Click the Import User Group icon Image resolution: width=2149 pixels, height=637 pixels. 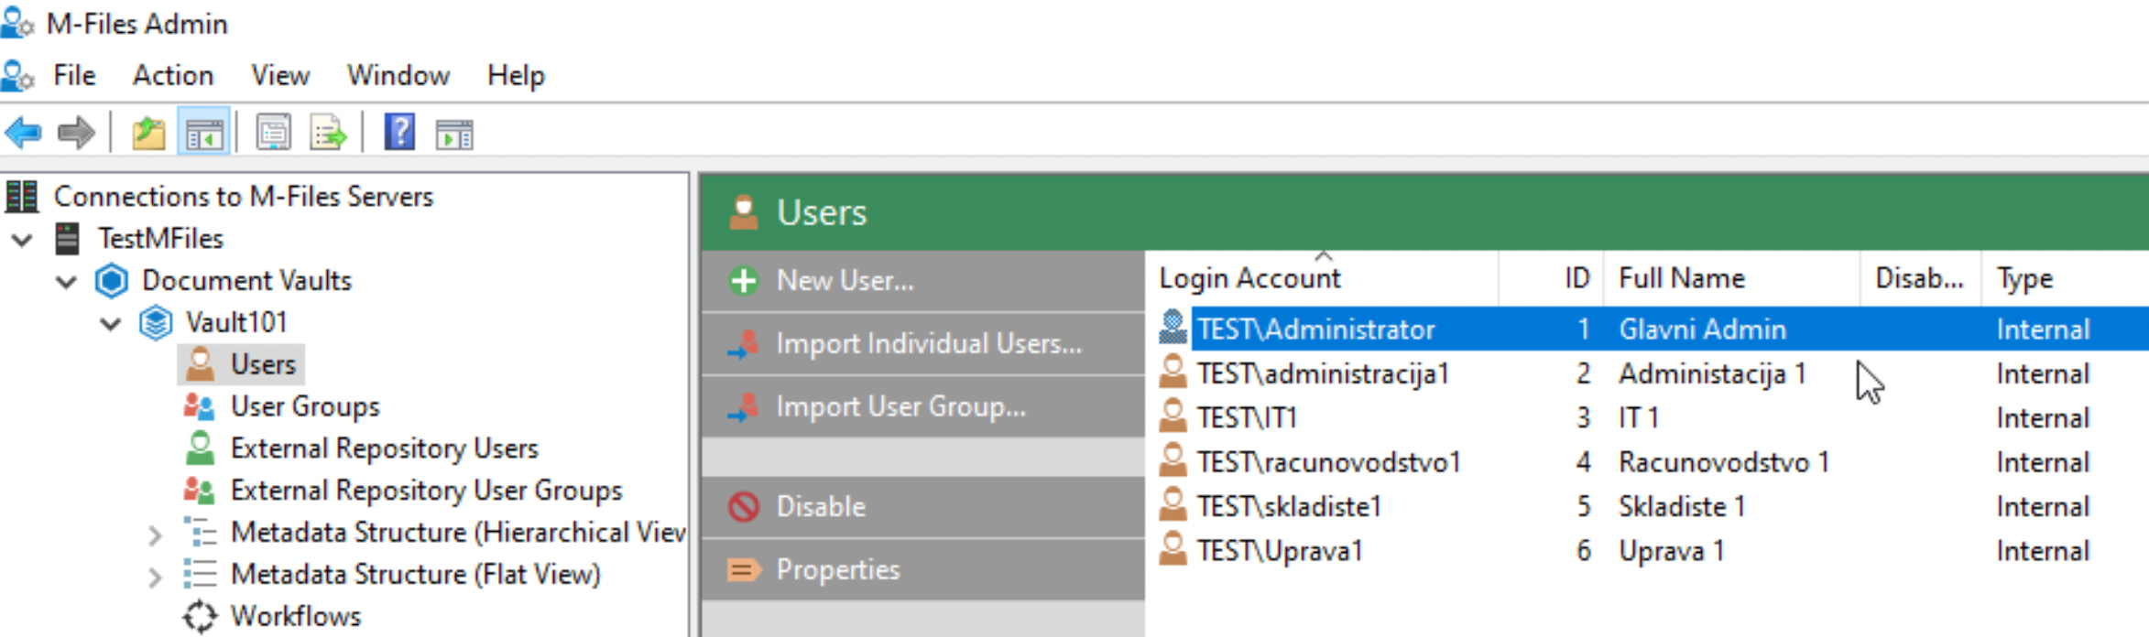tap(744, 406)
